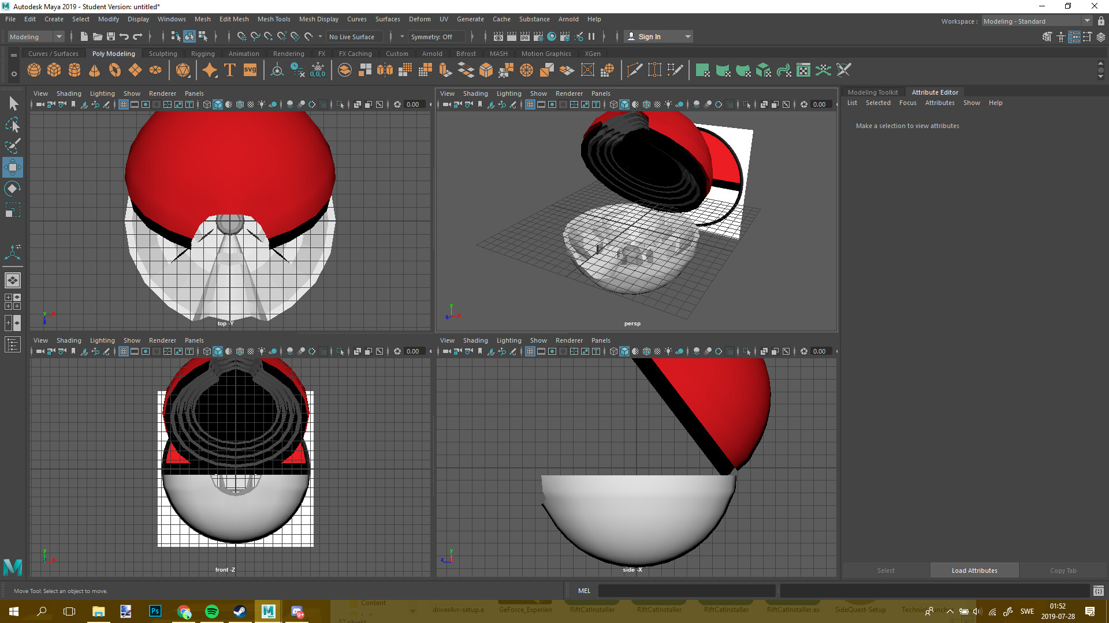This screenshot has width=1109, height=623.
Task: Open the Modeling menu set dropdown
Action: pos(36,36)
